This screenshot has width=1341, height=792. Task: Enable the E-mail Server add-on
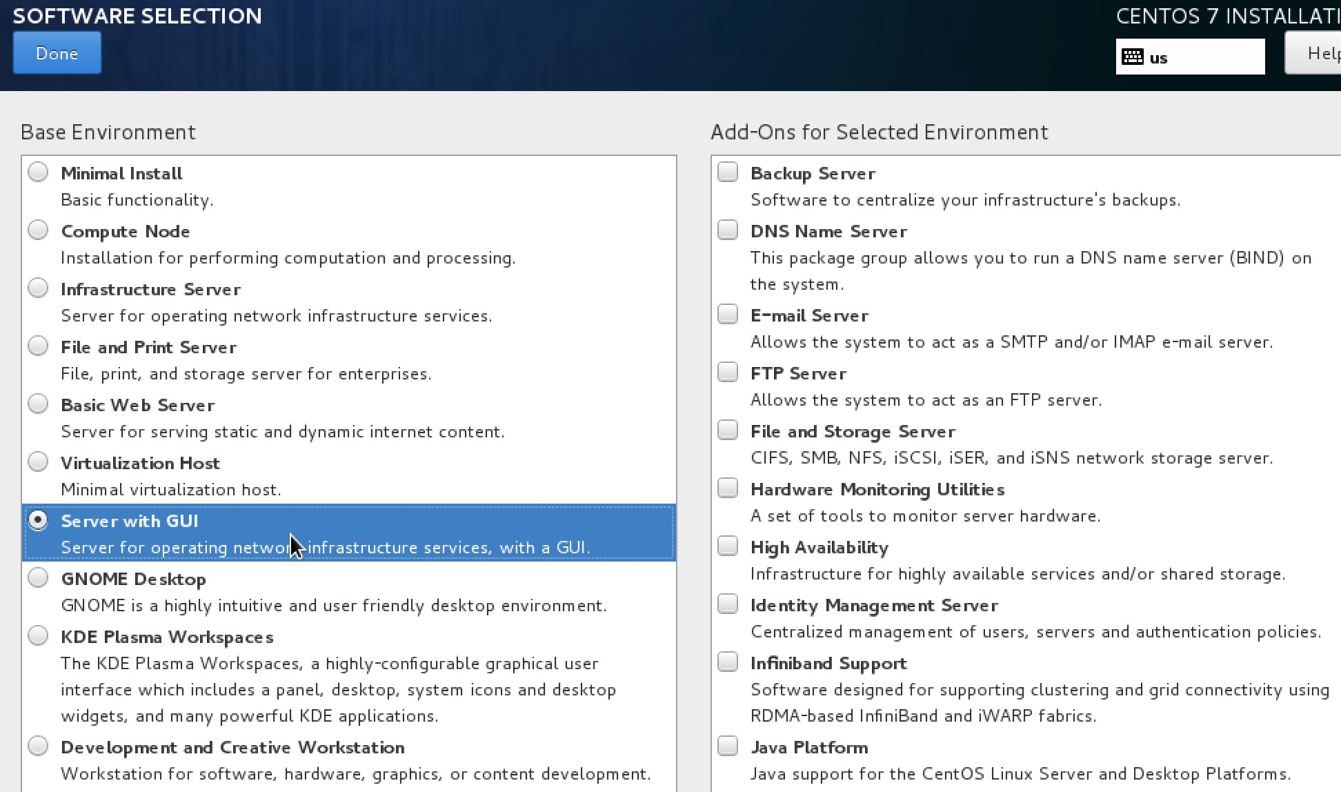tap(728, 313)
